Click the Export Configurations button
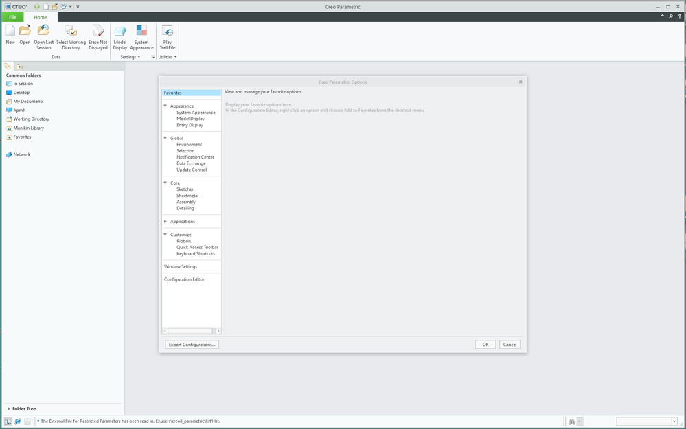The image size is (686, 429). [192, 345]
